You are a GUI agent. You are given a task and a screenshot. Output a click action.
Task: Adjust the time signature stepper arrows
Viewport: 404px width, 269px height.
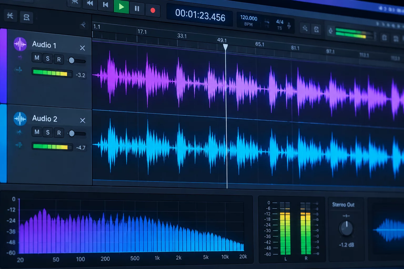pos(289,25)
